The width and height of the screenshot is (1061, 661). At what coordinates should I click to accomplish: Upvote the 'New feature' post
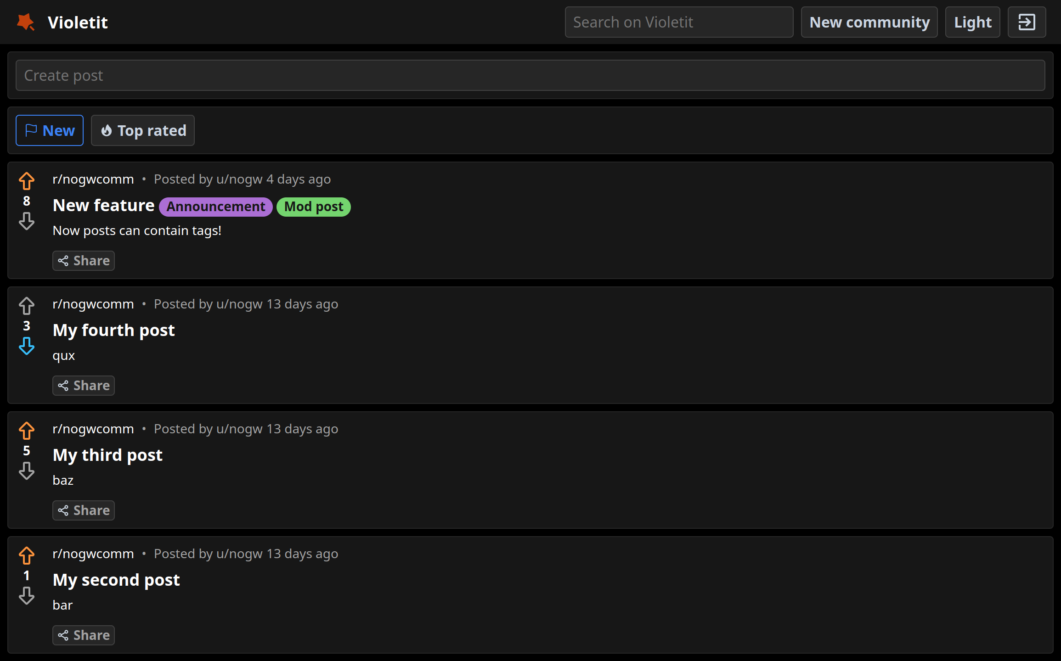tap(27, 181)
